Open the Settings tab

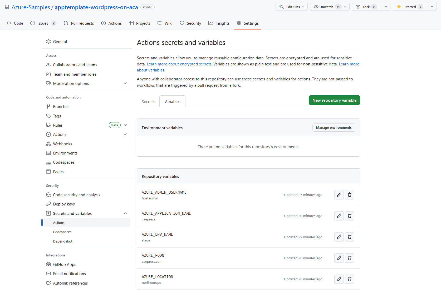click(x=248, y=23)
